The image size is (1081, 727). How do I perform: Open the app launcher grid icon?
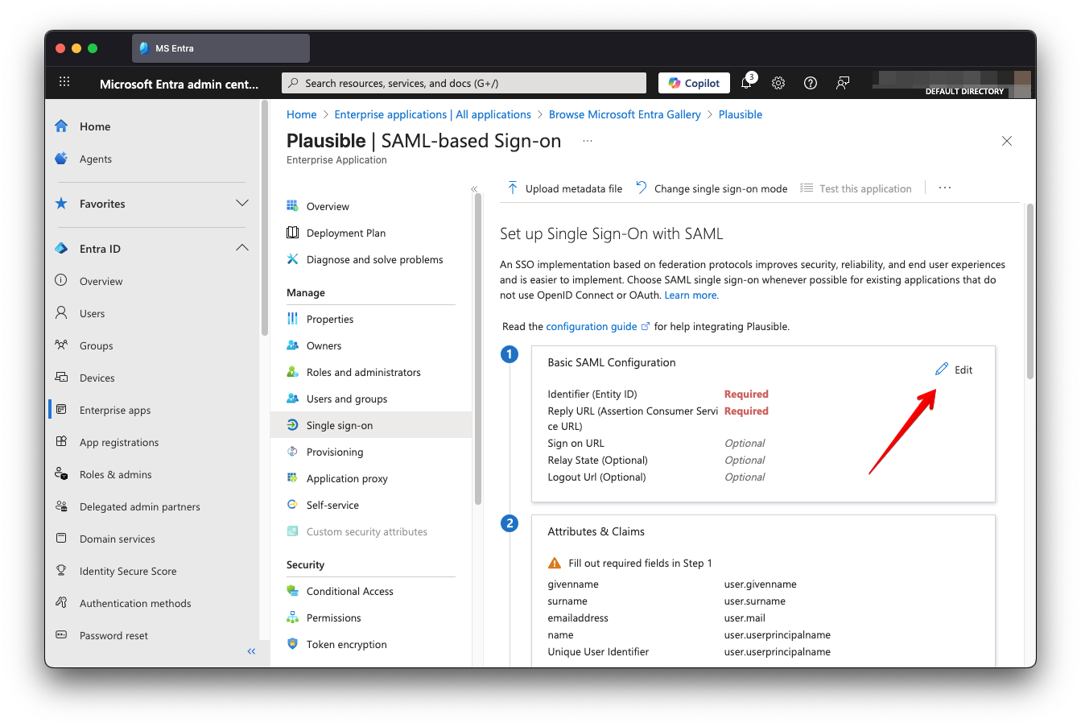64,82
